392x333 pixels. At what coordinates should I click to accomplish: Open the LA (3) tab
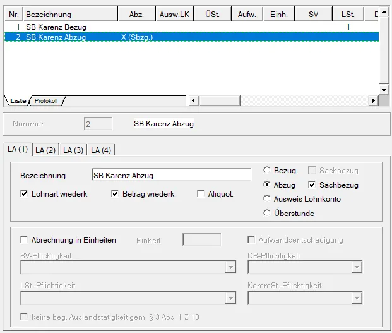(x=73, y=150)
